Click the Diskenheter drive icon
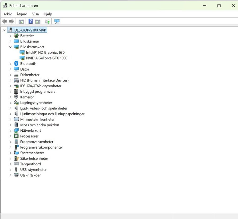Viewport: 238px width, 219px height. point(16,75)
